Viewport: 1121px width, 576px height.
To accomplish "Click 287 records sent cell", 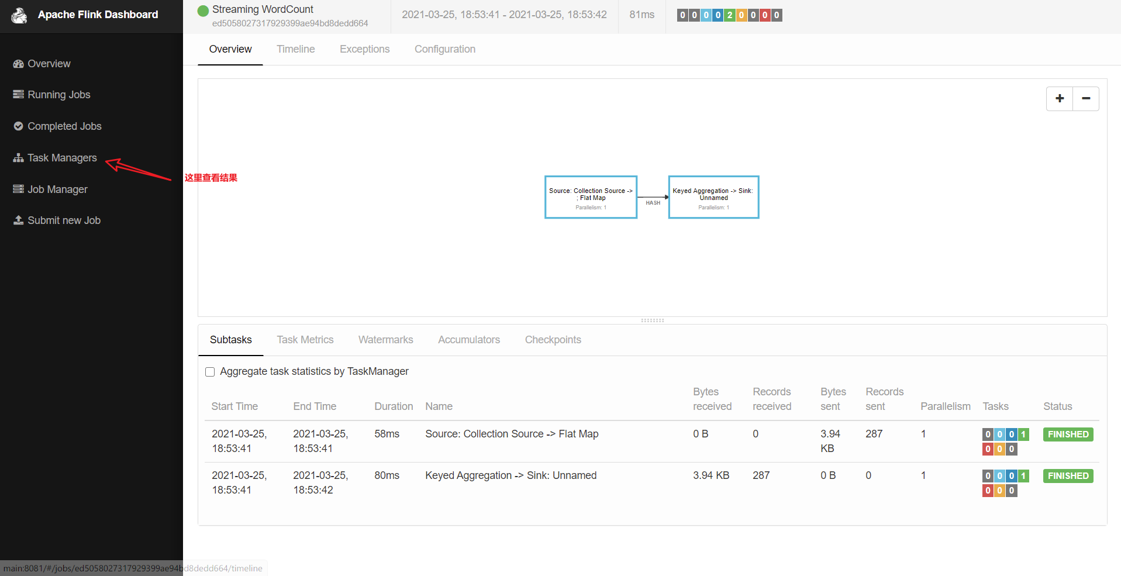I will [874, 434].
